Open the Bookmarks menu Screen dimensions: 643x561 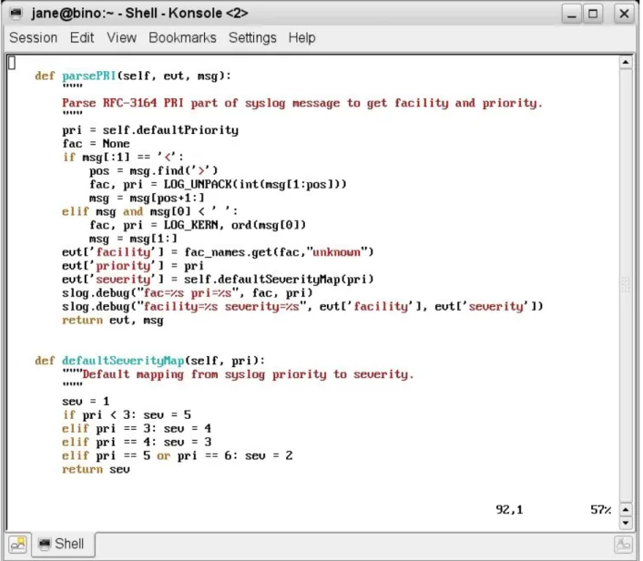click(x=182, y=37)
